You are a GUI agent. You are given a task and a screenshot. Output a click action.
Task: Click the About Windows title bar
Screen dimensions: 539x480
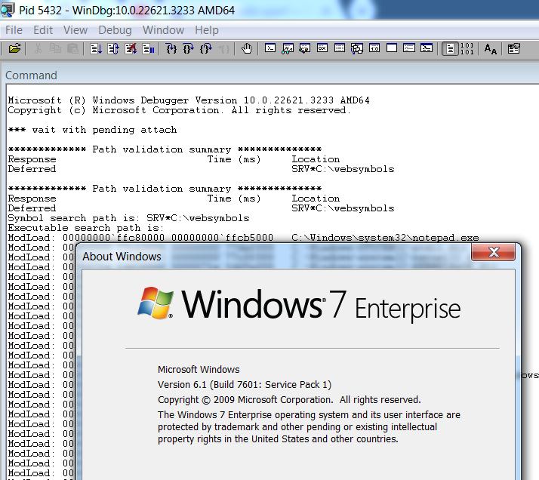[x=275, y=257]
